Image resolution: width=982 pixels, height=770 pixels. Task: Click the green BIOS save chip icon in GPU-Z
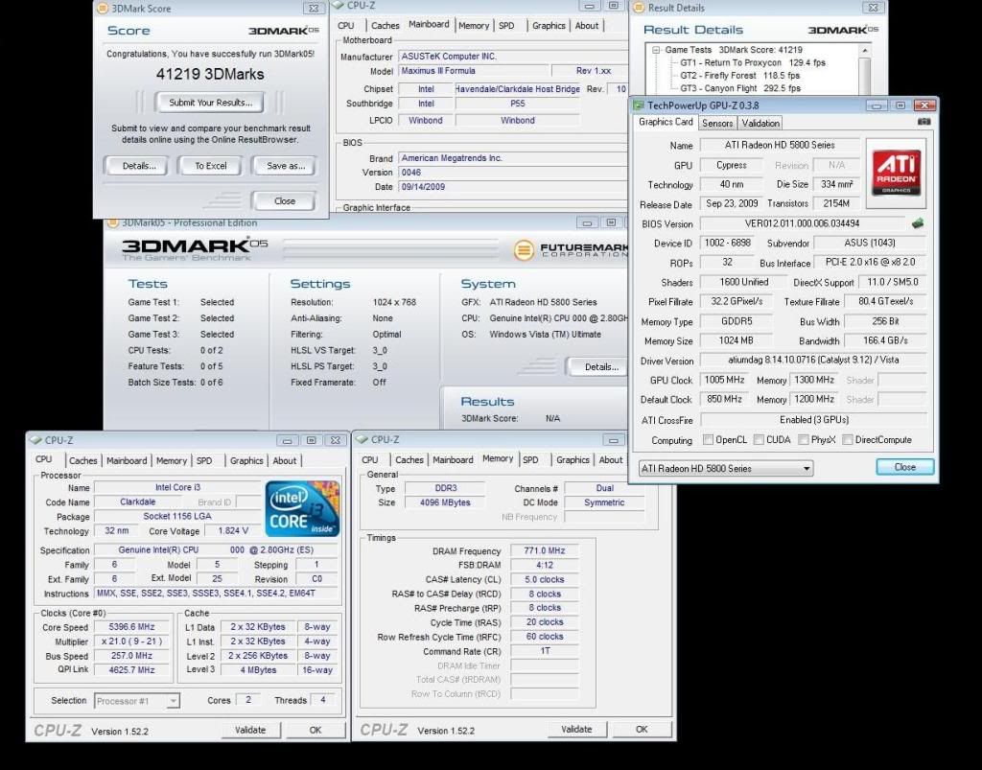tap(918, 222)
